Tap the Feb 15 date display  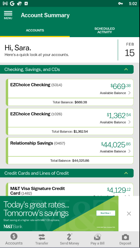pyautogui.click(x=130, y=50)
